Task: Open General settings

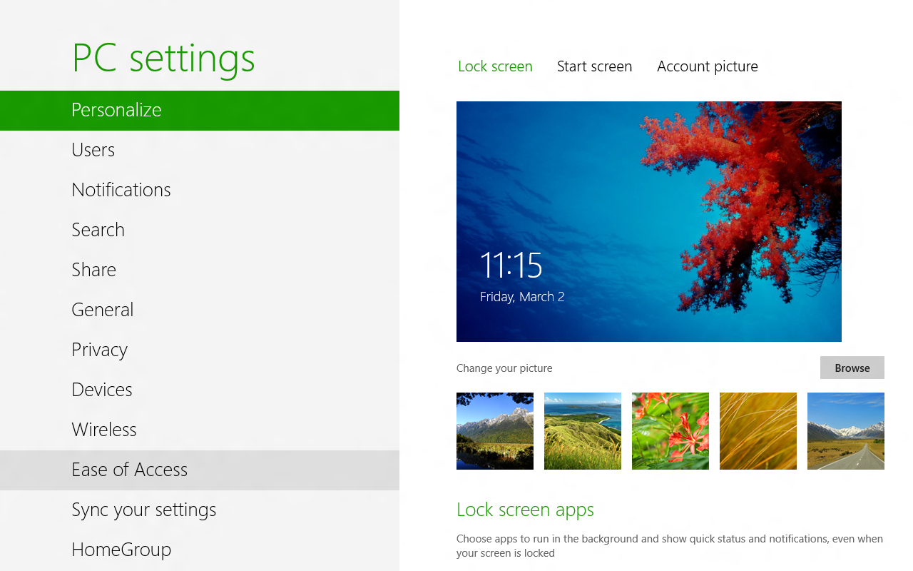Action: pos(103,310)
